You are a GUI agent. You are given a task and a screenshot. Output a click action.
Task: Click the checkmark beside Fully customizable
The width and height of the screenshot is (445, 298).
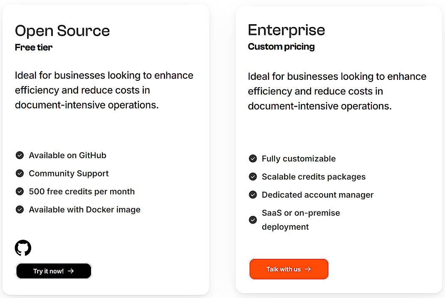coord(253,159)
